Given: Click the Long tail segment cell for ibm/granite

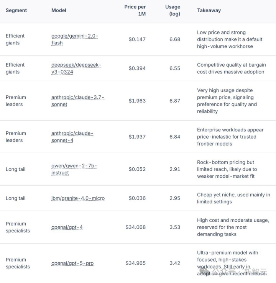Looking at the screenshot, I should 15,198.
